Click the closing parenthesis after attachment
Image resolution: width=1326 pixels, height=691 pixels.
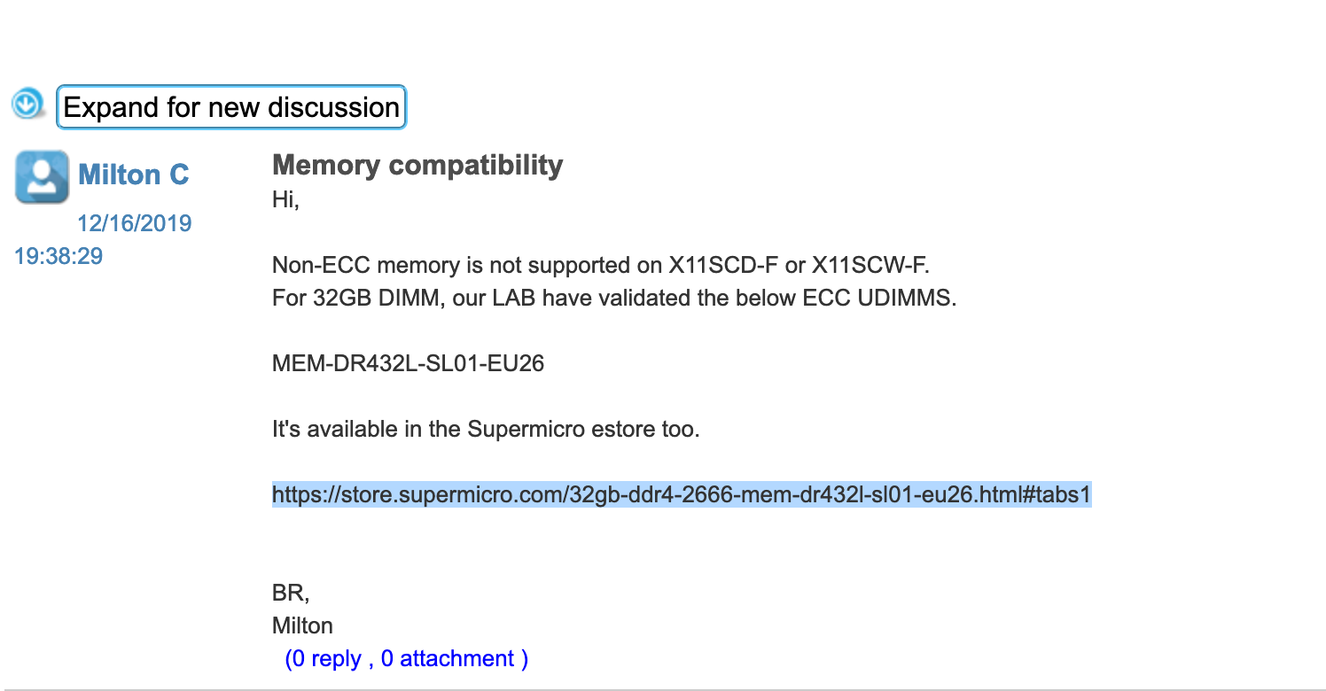click(x=525, y=658)
